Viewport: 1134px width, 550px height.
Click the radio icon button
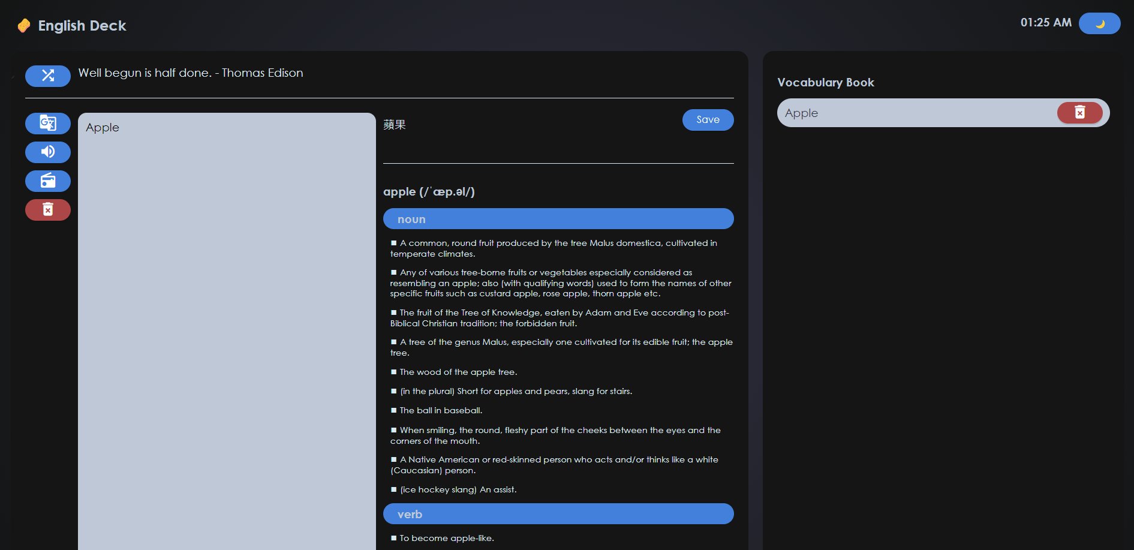[48, 181]
